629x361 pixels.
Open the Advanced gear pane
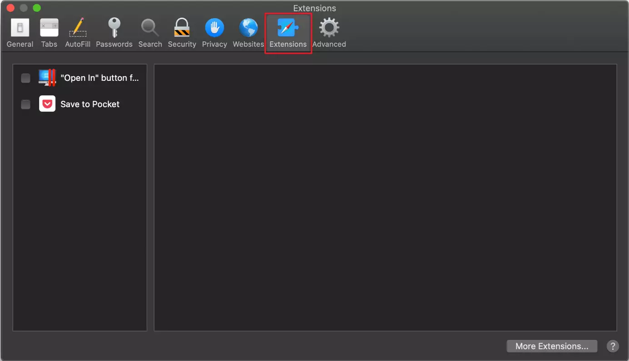point(329,33)
